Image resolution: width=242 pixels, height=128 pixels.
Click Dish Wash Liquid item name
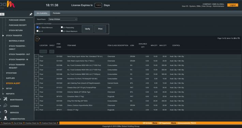pos(80,61)
